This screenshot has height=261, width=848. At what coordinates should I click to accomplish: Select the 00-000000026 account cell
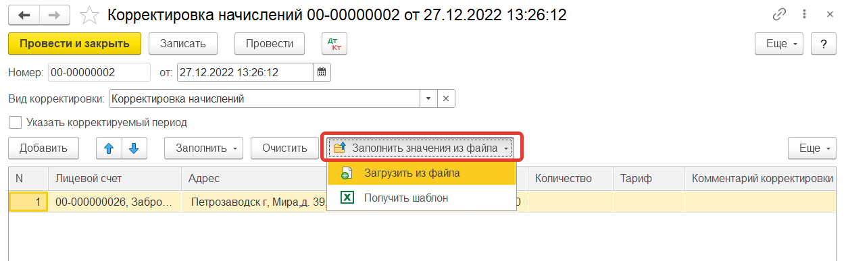point(116,202)
